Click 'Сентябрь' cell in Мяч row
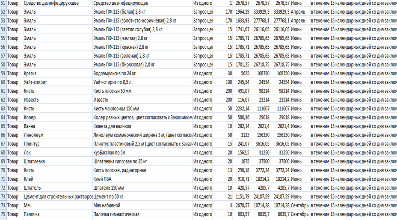The width and height of the screenshot is (397, 220). pos(300,205)
